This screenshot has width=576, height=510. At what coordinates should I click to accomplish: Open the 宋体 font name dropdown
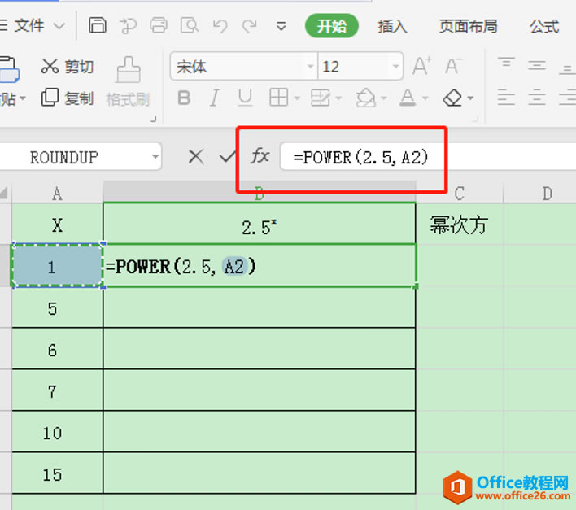pyautogui.click(x=311, y=67)
